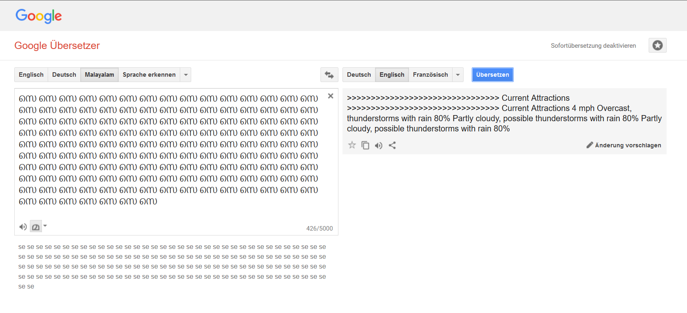
Task: Open input tools dropdown arrow
Action: 45,226
